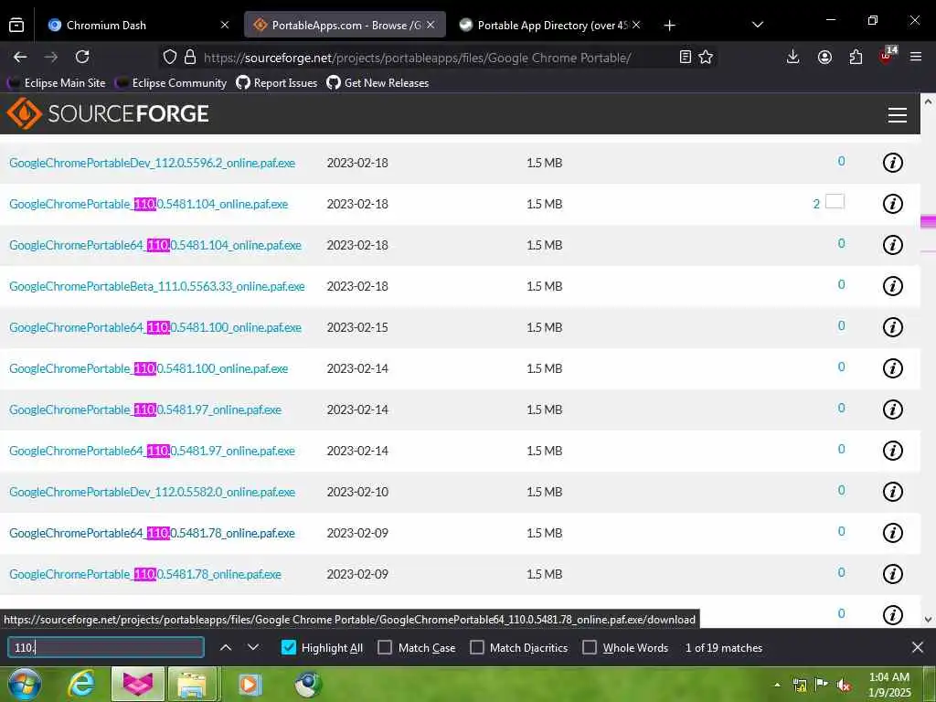Open Windows Explorer folder on taskbar
Screen dimensions: 936x702
tap(192, 684)
